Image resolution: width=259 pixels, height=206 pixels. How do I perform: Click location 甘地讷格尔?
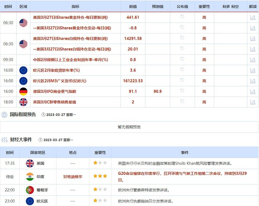tap(73, 177)
